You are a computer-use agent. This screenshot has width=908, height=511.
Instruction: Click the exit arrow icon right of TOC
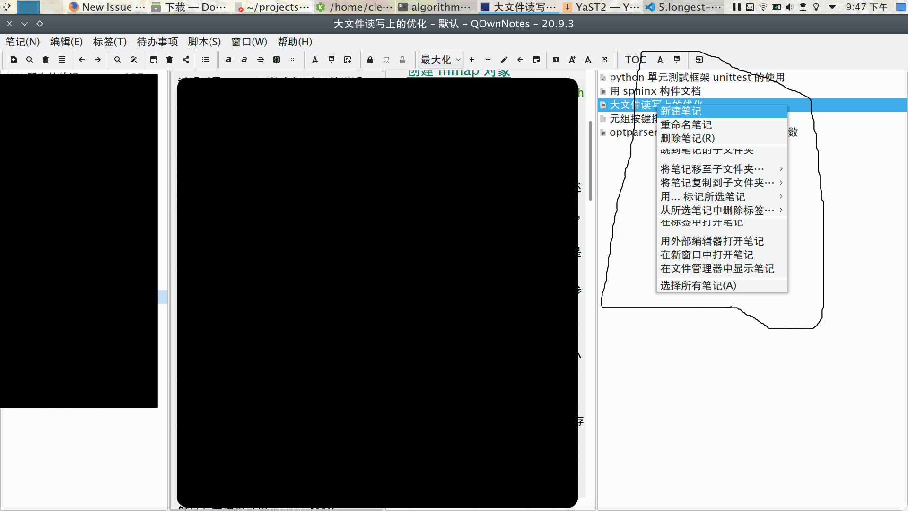699,60
